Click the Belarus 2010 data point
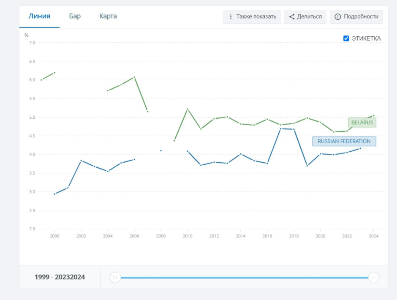 click(x=188, y=109)
